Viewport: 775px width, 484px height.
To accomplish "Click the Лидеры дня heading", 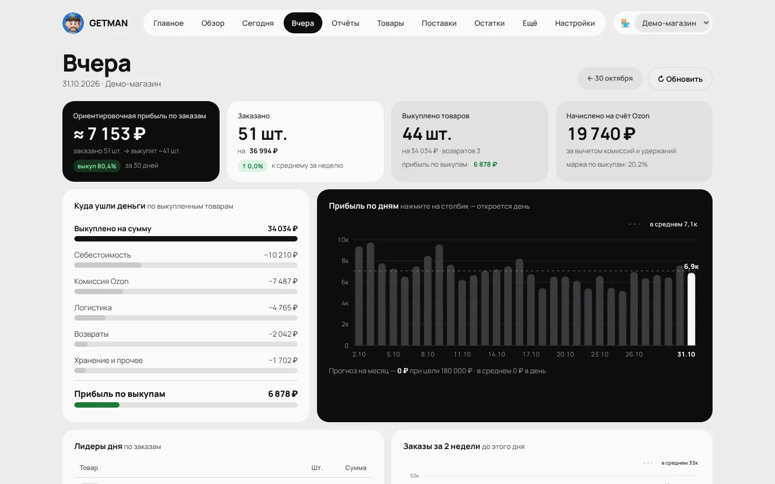I will pos(98,446).
